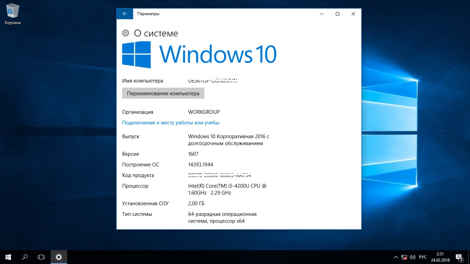This screenshot has height=264, width=470.
Task: Open taskbar search magnifier
Action: click(25, 257)
